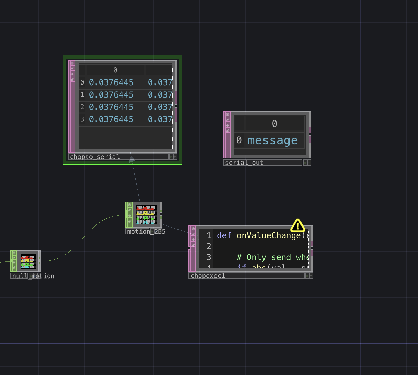The image size is (418, 375).
Task: Toggle the export flag on null_motion node
Action: pos(14,262)
